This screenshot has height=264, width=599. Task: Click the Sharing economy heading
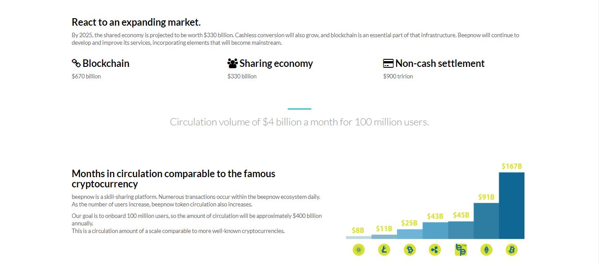pos(276,63)
